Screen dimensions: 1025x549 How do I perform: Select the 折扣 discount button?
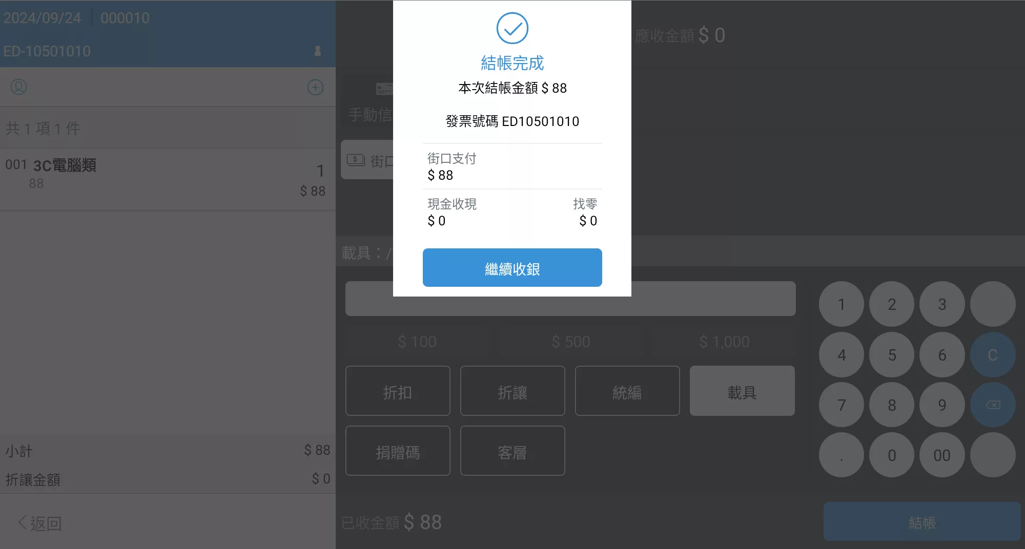(398, 391)
